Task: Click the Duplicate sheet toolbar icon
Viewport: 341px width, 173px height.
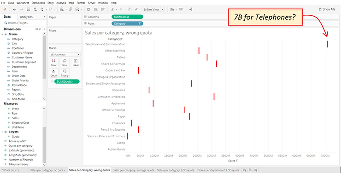Action: [x=71, y=9]
